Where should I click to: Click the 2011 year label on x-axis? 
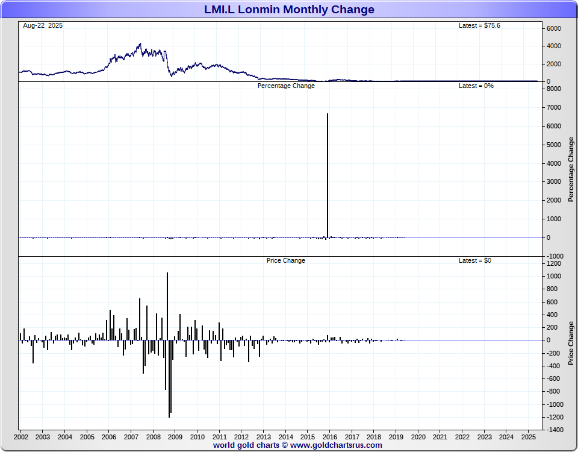pos(219,437)
